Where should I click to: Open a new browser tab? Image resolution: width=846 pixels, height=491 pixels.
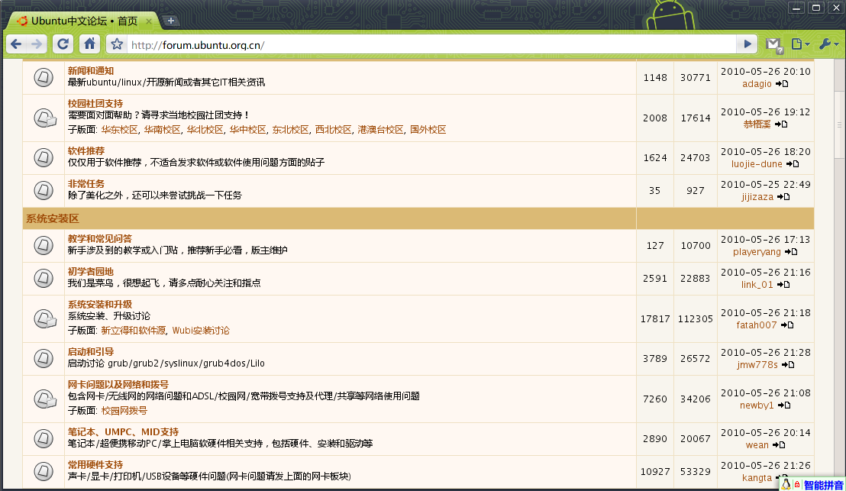(170, 21)
